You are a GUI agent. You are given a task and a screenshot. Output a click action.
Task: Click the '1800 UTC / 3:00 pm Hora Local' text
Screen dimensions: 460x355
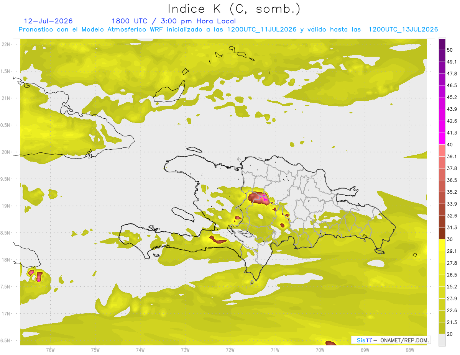tap(174, 21)
